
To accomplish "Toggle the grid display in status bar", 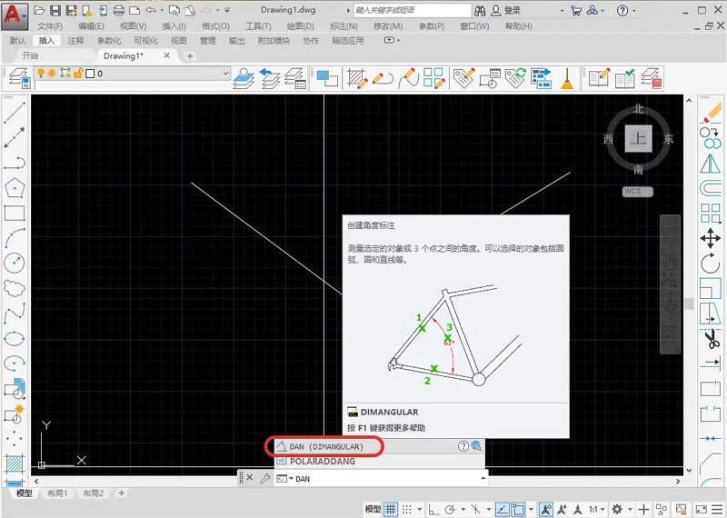I will (391, 509).
